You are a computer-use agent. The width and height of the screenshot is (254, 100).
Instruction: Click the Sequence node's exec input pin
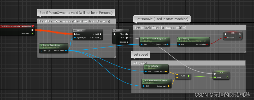tap(115, 34)
